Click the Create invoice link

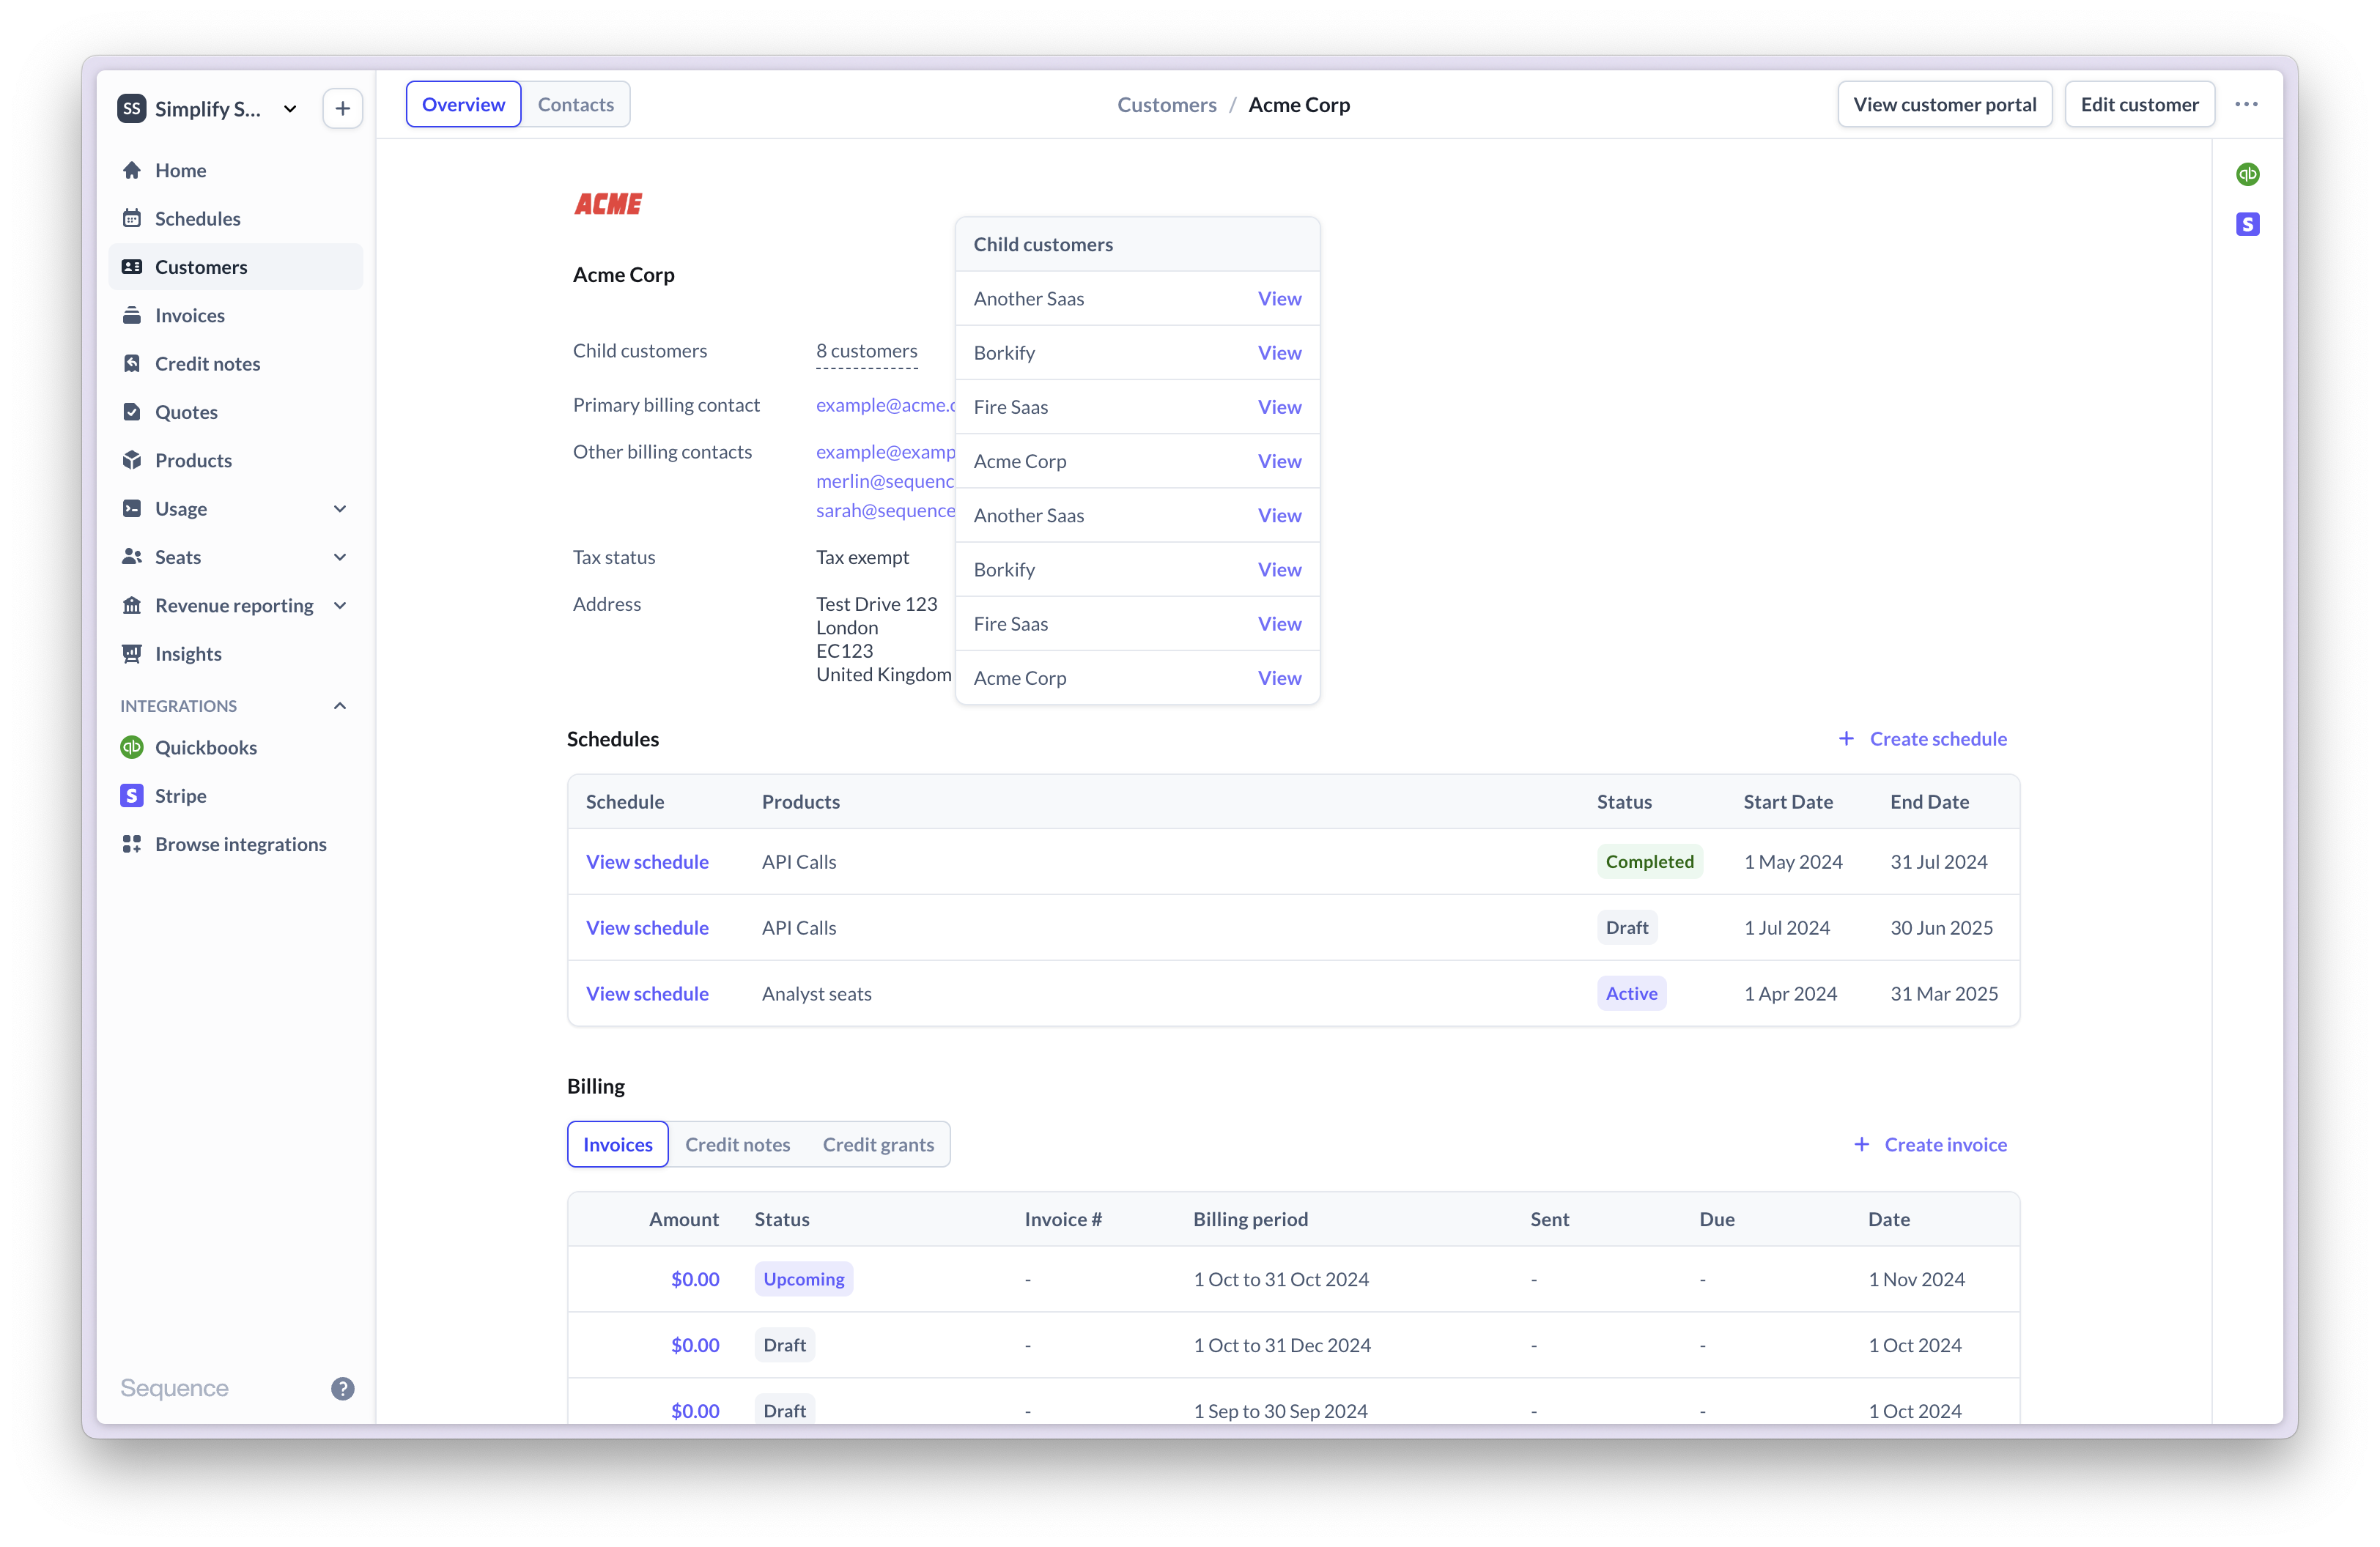[1946, 1144]
